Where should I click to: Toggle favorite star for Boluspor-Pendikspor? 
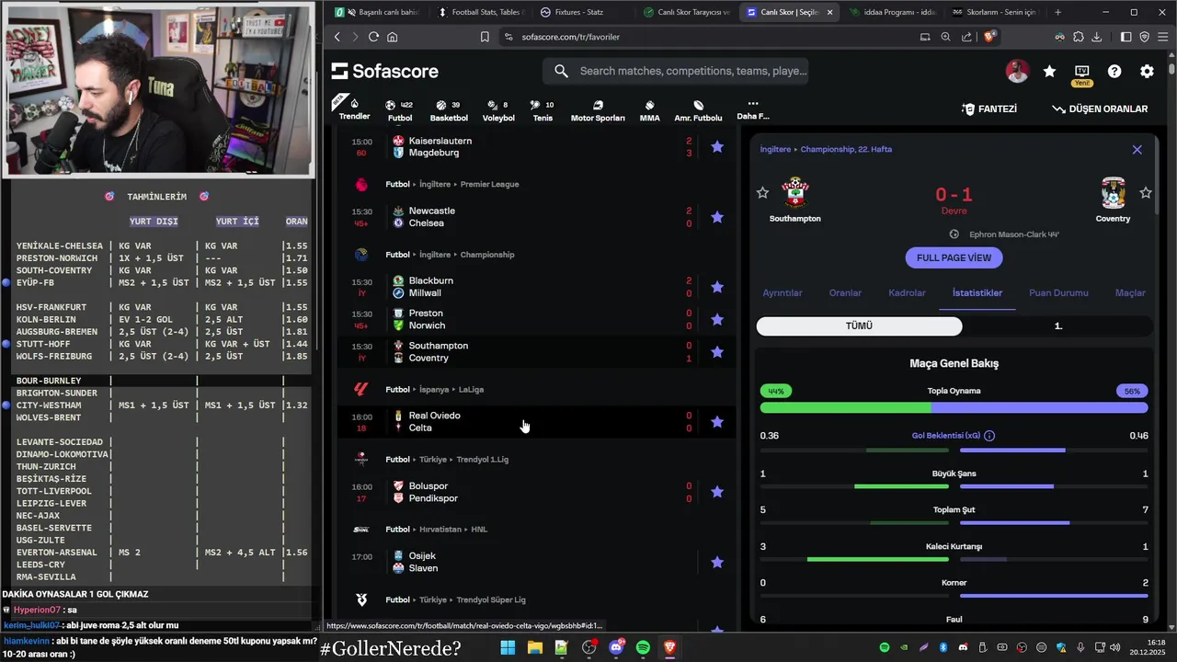click(717, 492)
